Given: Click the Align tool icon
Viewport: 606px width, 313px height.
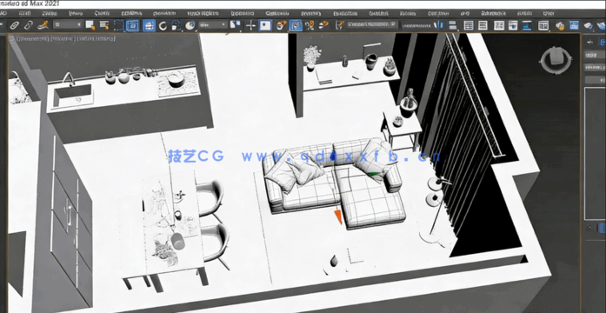Looking at the screenshot, I should click(452, 25).
